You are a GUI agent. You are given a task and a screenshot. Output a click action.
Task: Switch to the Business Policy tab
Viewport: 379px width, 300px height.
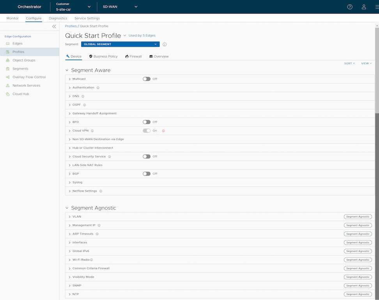point(103,56)
